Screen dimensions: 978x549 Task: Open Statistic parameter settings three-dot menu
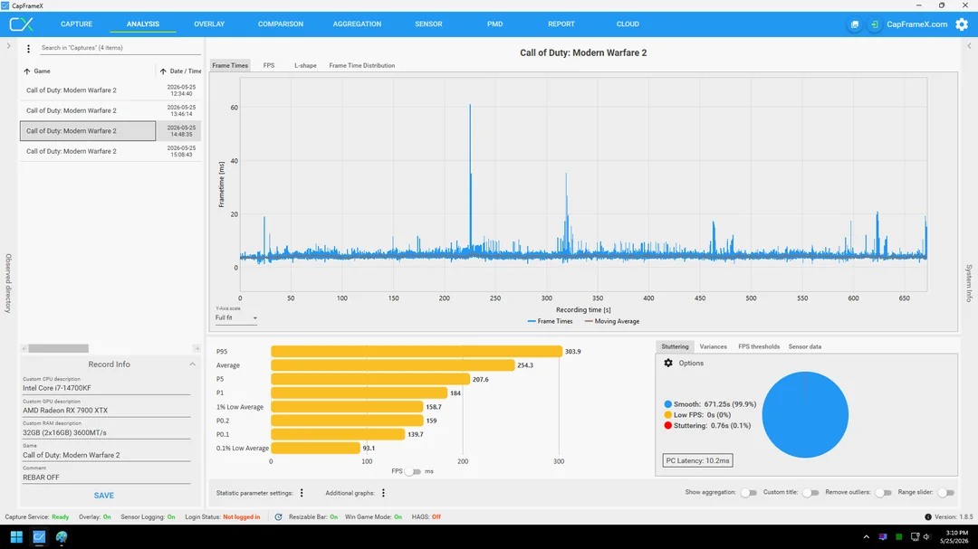pyautogui.click(x=302, y=493)
